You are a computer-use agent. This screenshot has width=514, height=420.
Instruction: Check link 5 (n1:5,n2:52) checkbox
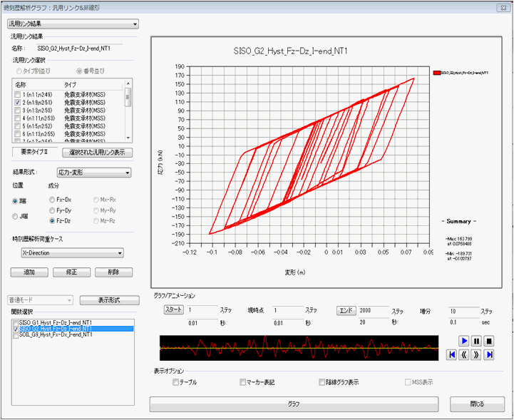[18, 126]
